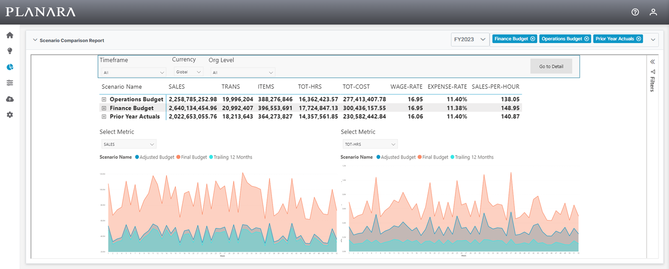Collapse the Filters pane double chevron
The width and height of the screenshot is (669, 269).
click(653, 62)
